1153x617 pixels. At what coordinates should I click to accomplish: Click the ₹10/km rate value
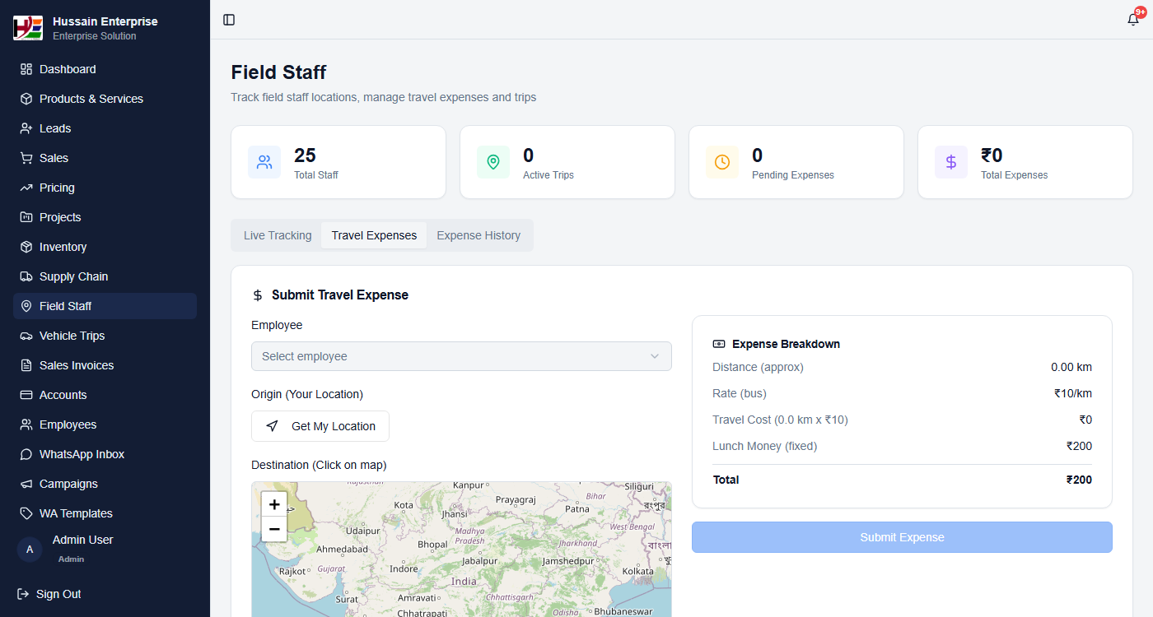pos(1073,393)
